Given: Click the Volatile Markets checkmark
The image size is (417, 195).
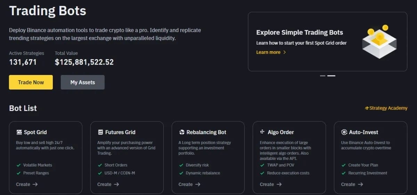Looking at the screenshot, I should tap(19, 165).
